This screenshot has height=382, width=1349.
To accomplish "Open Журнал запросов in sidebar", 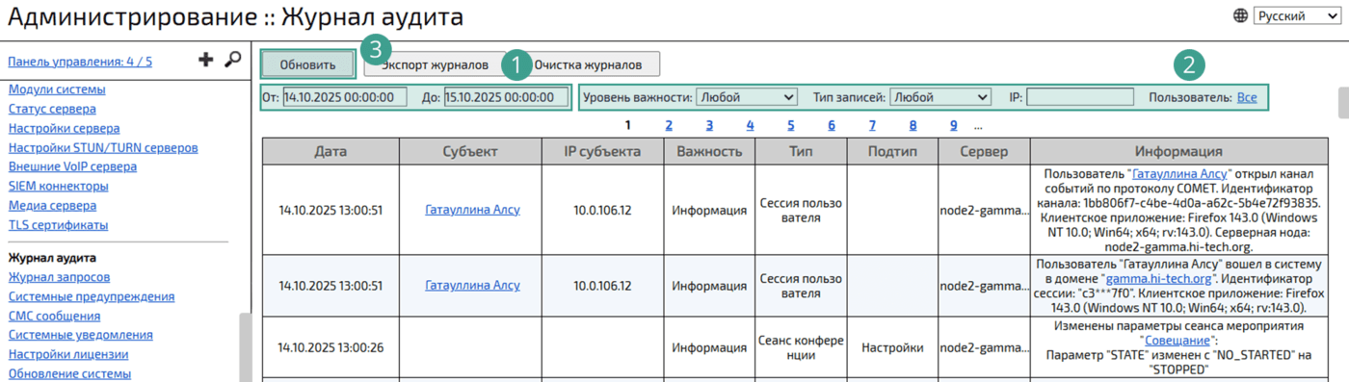I will click(x=59, y=277).
